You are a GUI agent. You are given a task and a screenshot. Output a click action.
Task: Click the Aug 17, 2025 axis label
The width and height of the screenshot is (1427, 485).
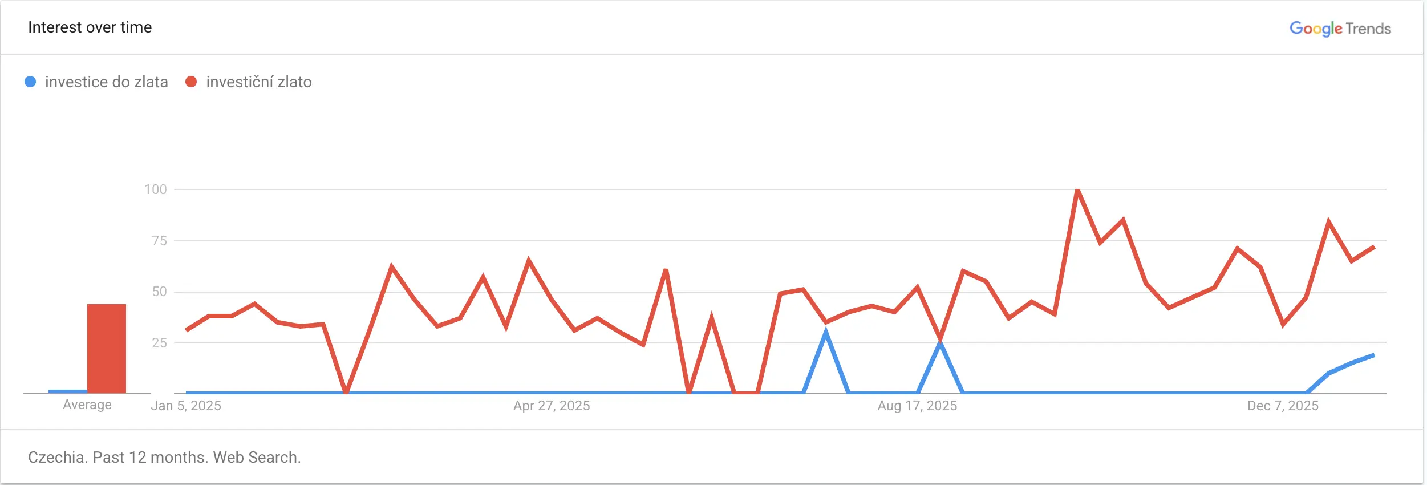click(917, 406)
